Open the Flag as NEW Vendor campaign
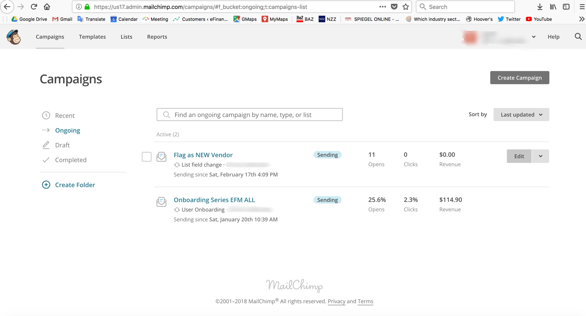Image resolution: width=586 pixels, height=316 pixels. (x=203, y=155)
